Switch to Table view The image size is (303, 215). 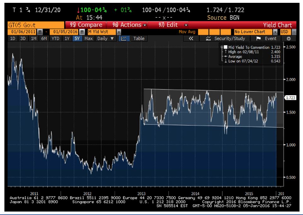[x=139, y=38]
